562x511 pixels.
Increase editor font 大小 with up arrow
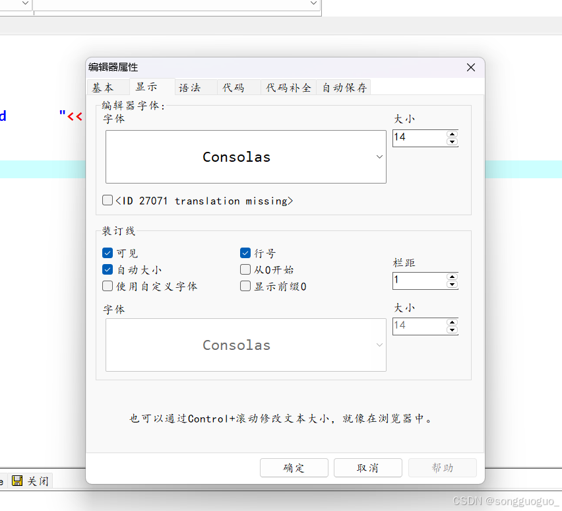click(452, 134)
